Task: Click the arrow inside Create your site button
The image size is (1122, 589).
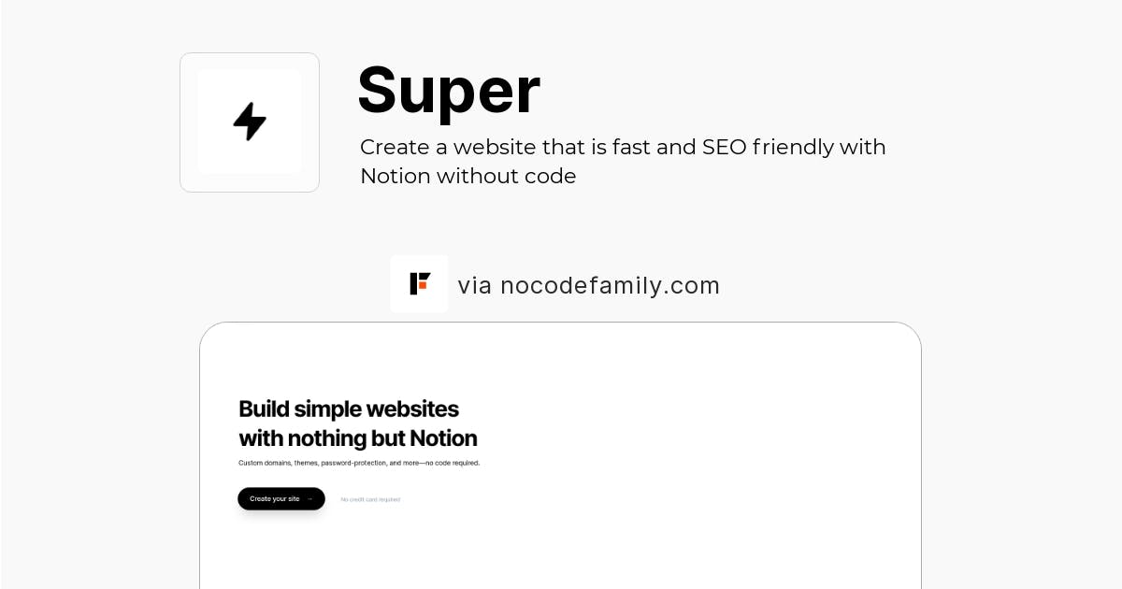Action: (x=309, y=498)
